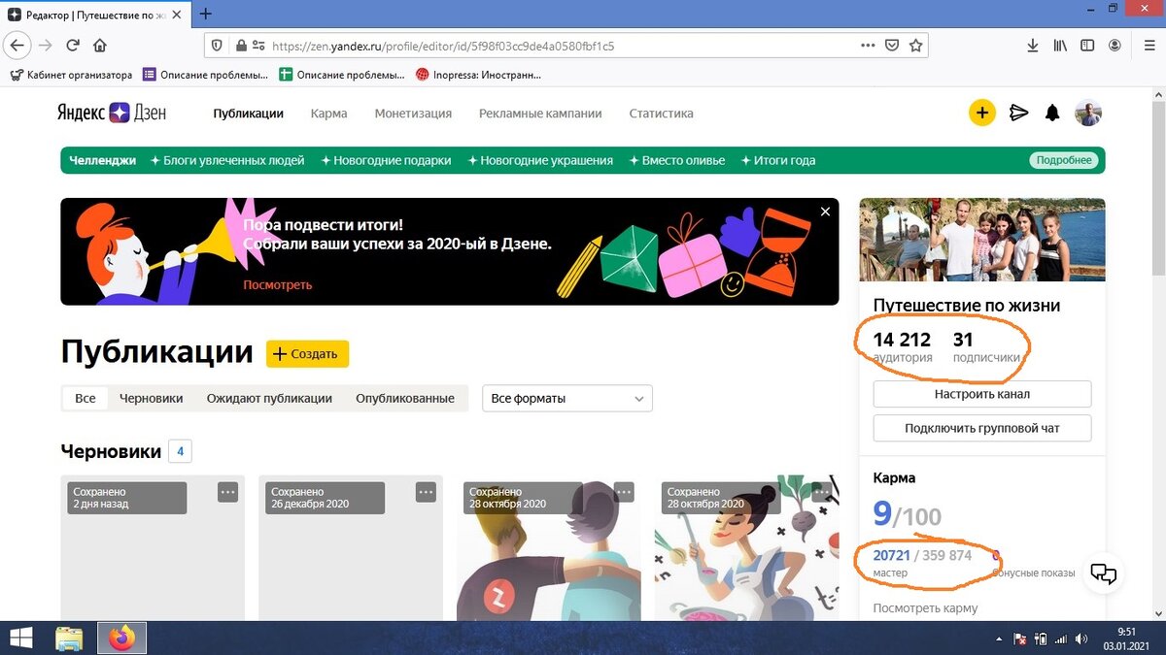Screen dimensions: 1166x655
Task: Open the three-dot menu on draft saved 2 дня назад
Action: 227,492
